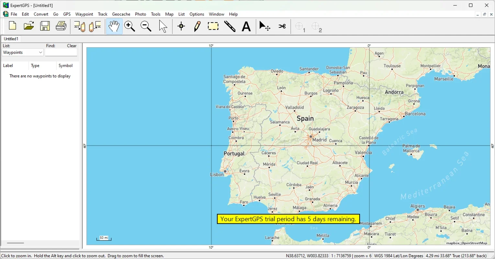The width and height of the screenshot is (495, 259).
Task: Open the Waypoint menu
Action: click(x=84, y=14)
